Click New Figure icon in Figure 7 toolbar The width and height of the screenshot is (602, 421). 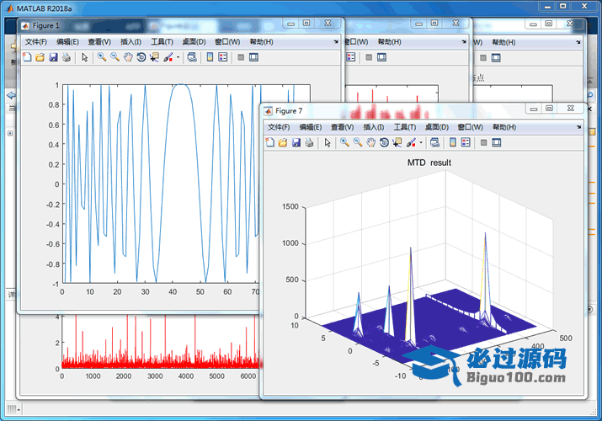[x=270, y=142]
